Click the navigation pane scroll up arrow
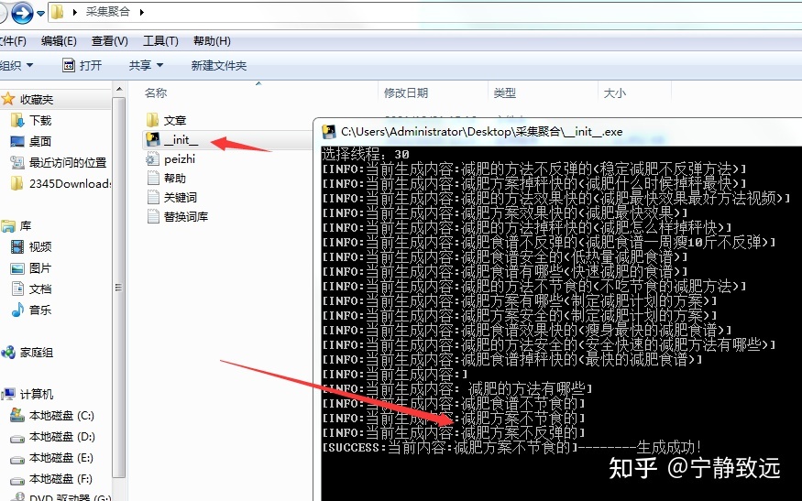Image resolution: width=802 pixels, height=501 pixels. [x=118, y=90]
